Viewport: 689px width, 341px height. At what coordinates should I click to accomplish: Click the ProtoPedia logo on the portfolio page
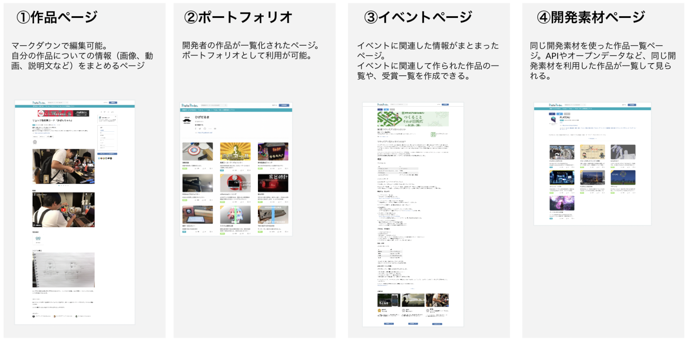pos(190,105)
